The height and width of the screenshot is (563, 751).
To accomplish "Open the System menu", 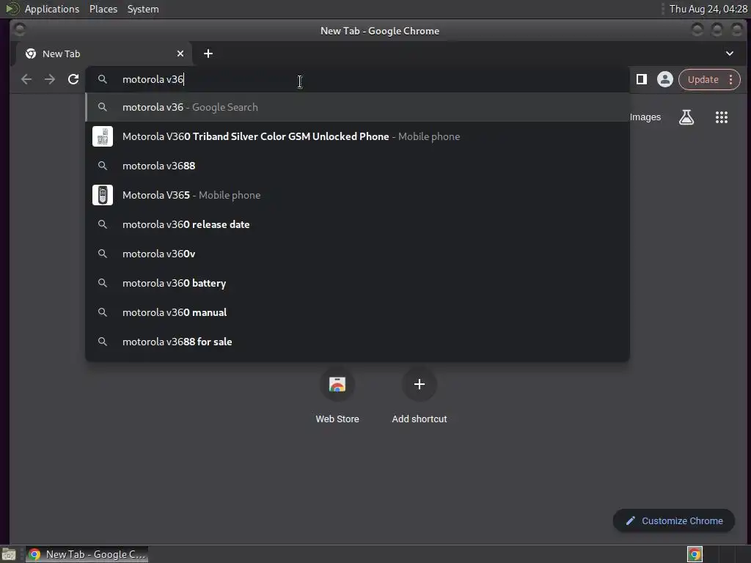I will click(143, 9).
